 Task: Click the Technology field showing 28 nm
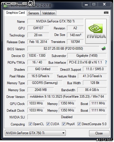coord(38,35)
